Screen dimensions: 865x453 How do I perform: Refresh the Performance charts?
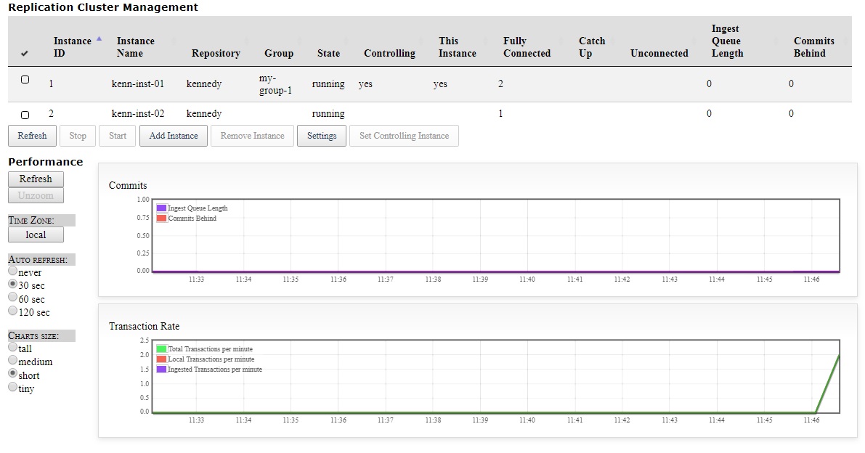coord(36,179)
